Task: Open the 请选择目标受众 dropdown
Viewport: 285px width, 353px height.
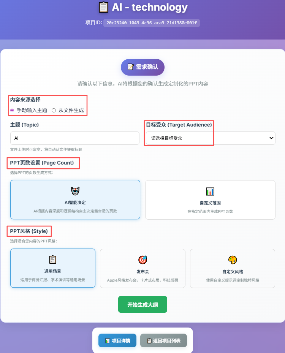Action: click(211, 138)
